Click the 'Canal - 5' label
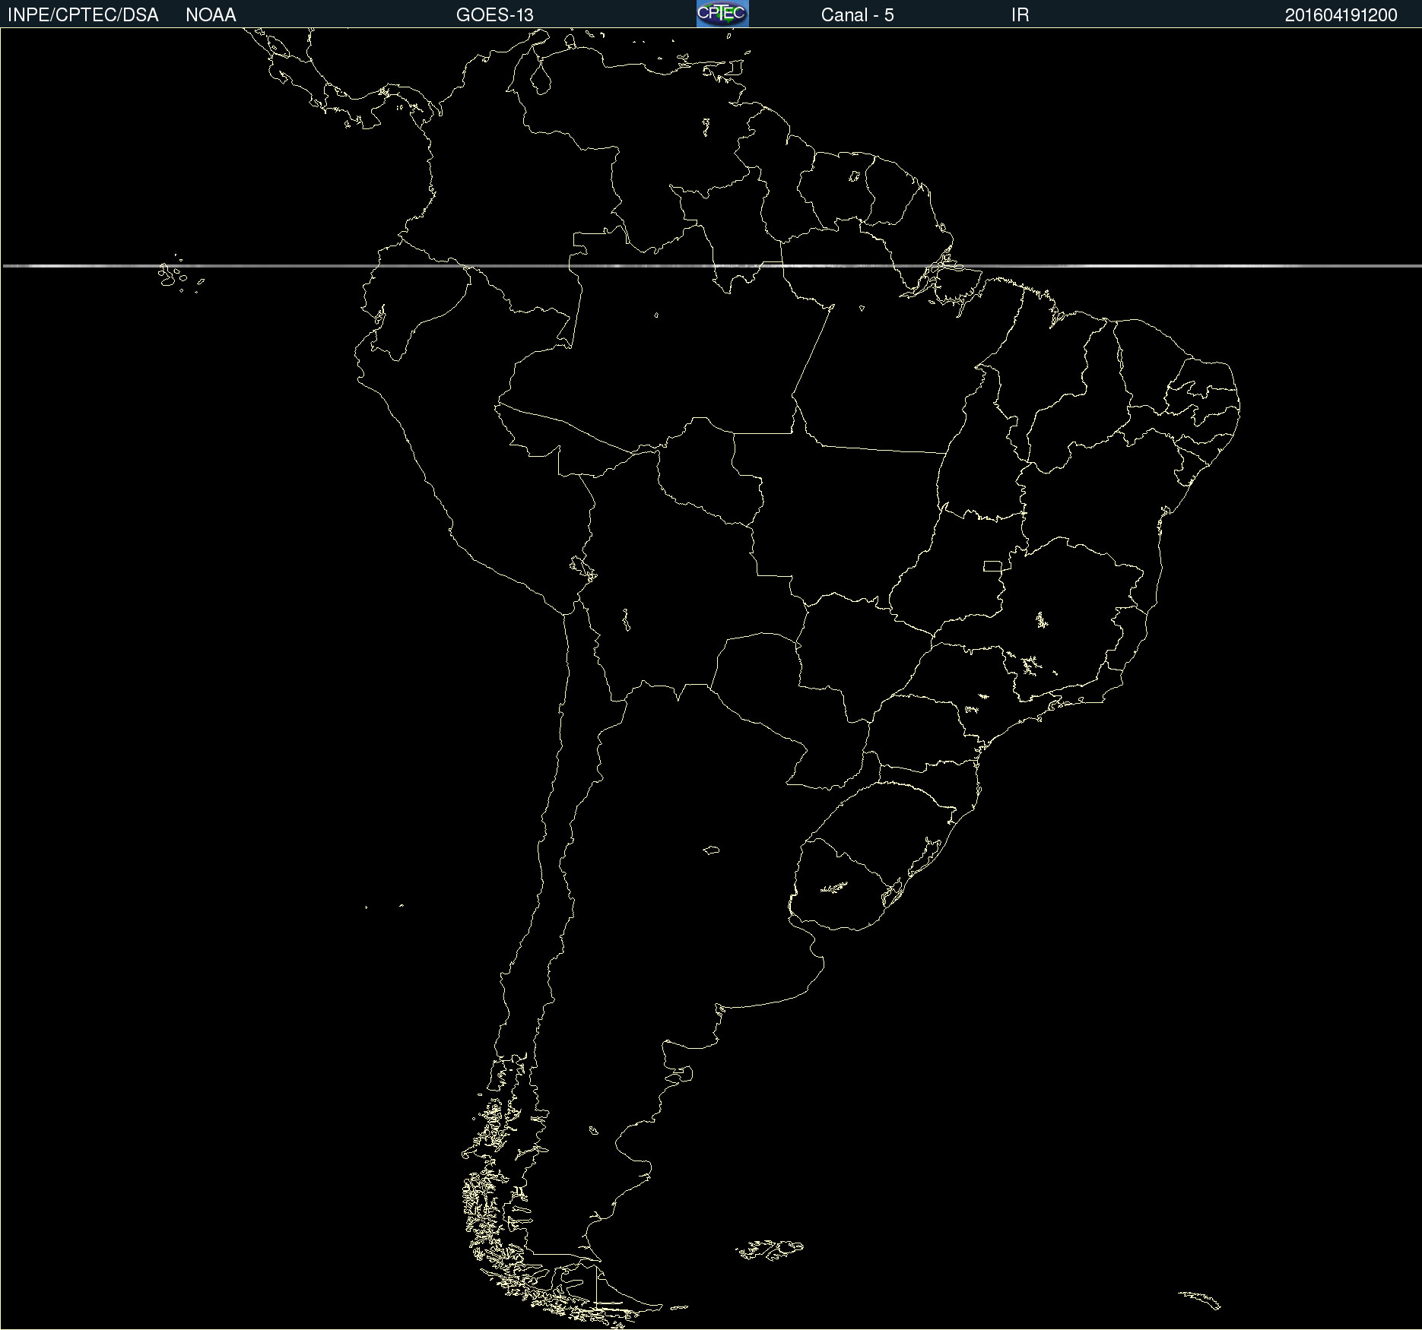This screenshot has height=1330, width=1422. (x=857, y=15)
